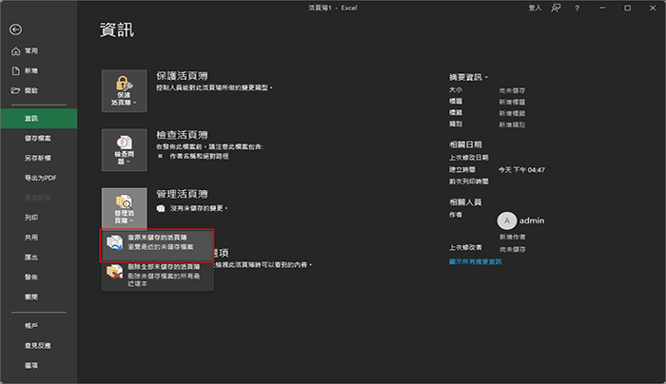Click 新增標題 to add a title
Screen dimensions: 666x384
tap(512, 102)
